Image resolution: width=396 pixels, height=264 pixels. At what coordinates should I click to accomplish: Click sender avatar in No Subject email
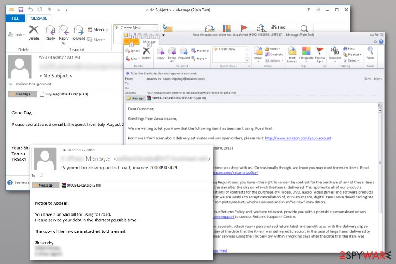[20, 67]
